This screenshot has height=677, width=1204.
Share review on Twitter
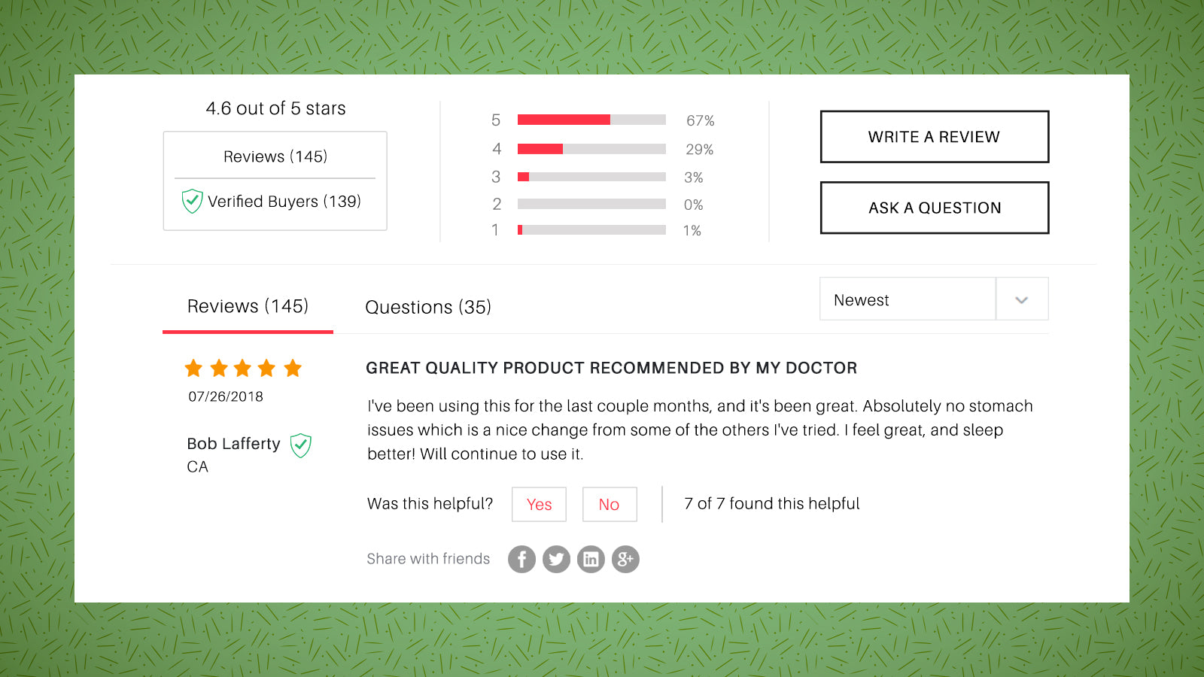[556, 559]
